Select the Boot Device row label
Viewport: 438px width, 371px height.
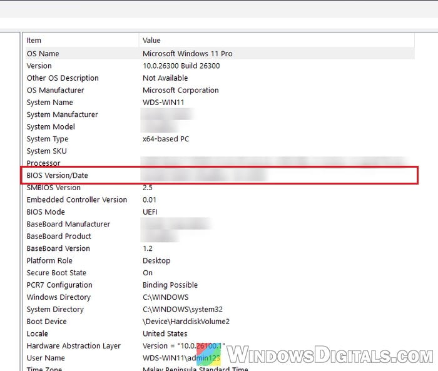coord(47,322)
